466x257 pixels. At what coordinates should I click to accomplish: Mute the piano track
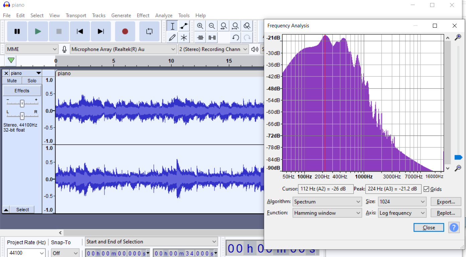12,81
